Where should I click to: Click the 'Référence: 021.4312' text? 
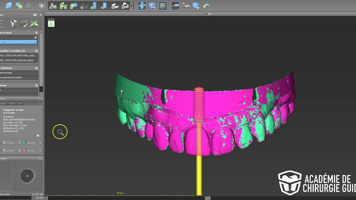tap(14, 128)
